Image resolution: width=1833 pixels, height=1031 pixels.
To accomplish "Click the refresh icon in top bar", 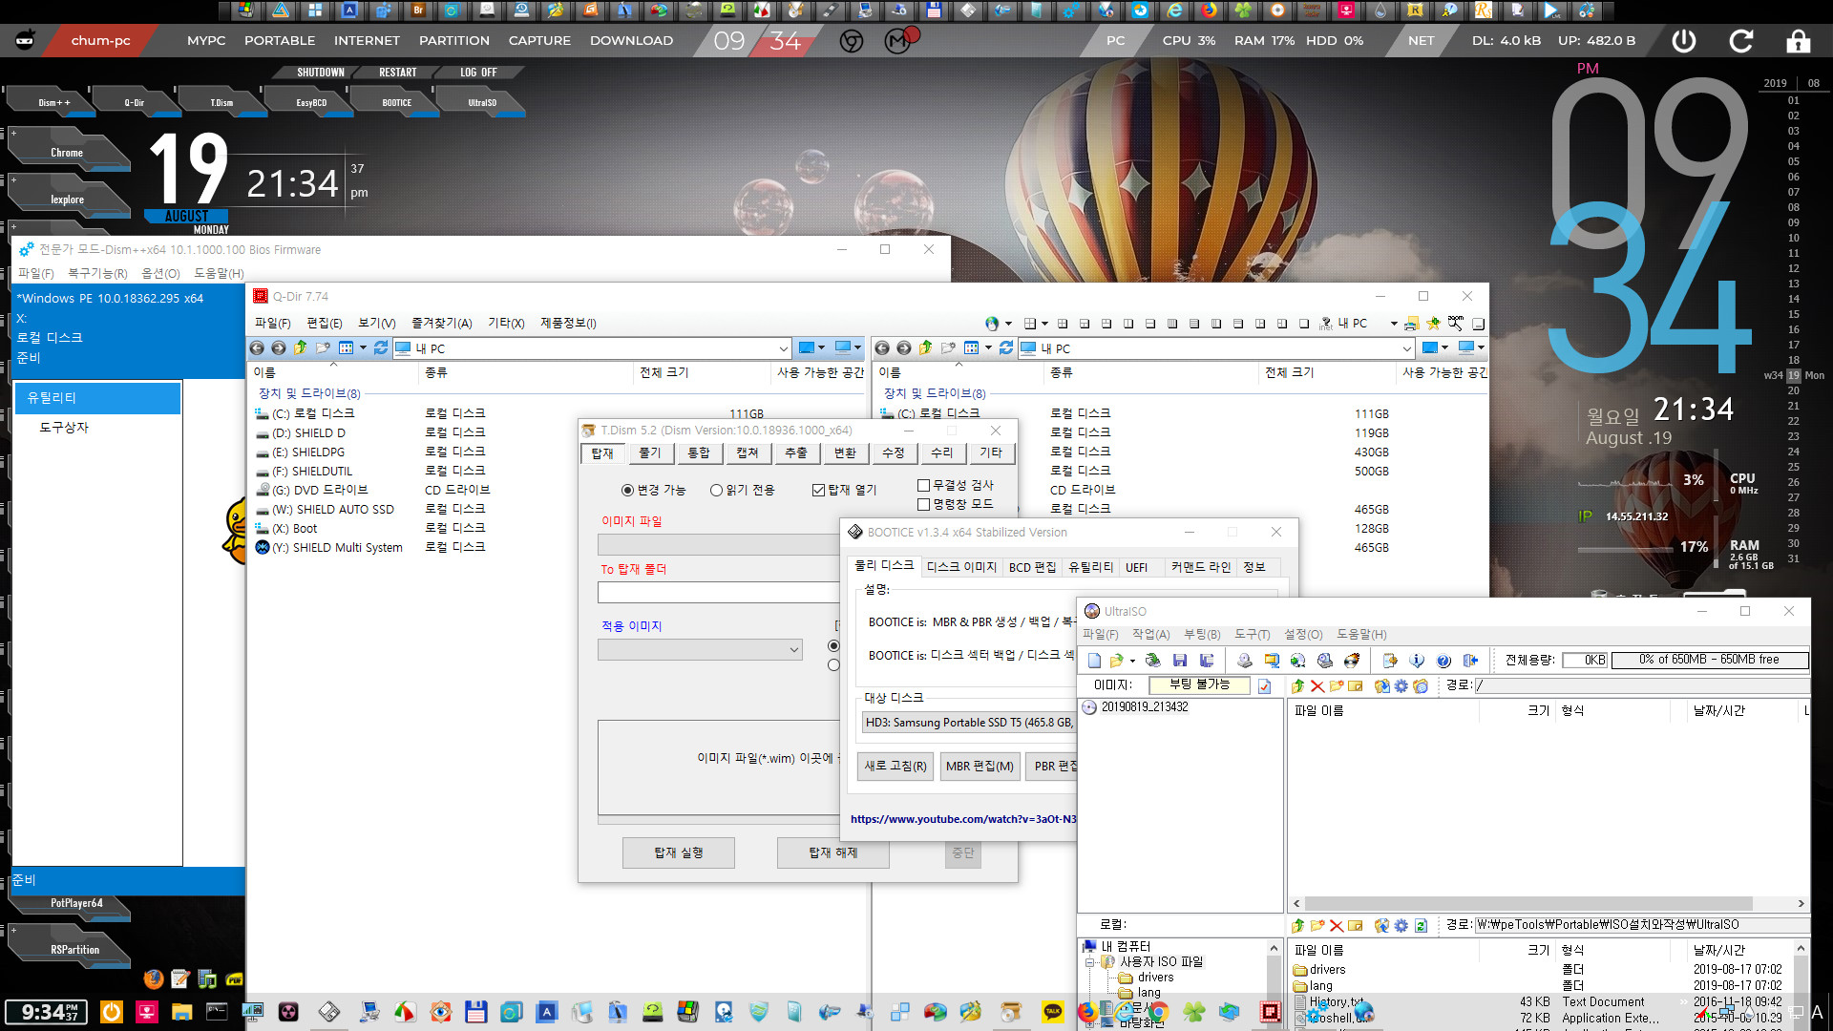I will tap(1741, 40).
